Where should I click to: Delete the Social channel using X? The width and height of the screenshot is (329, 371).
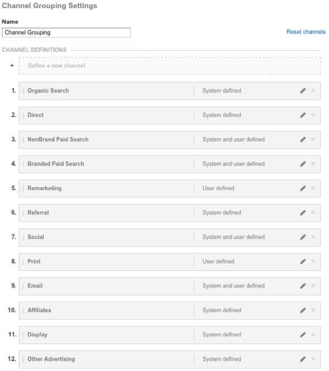[x=313, y=237]
